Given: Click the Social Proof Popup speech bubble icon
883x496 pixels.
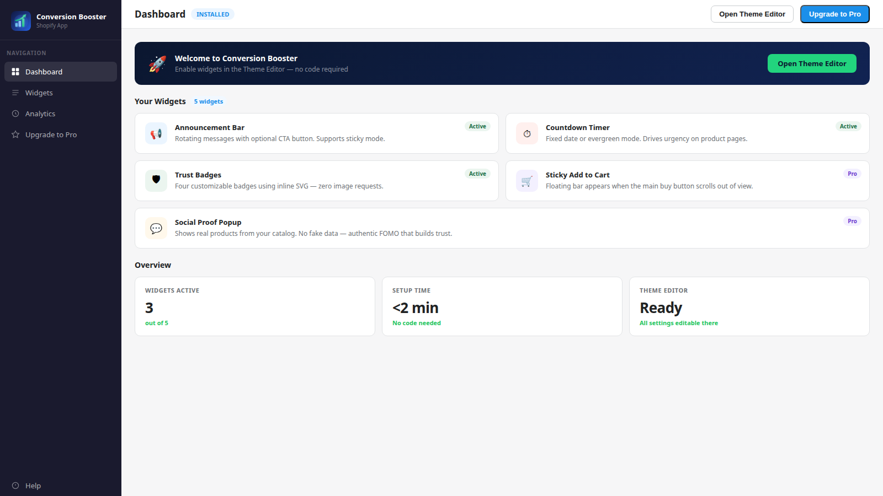Looking at the screenshot, I should coord(156,228).
